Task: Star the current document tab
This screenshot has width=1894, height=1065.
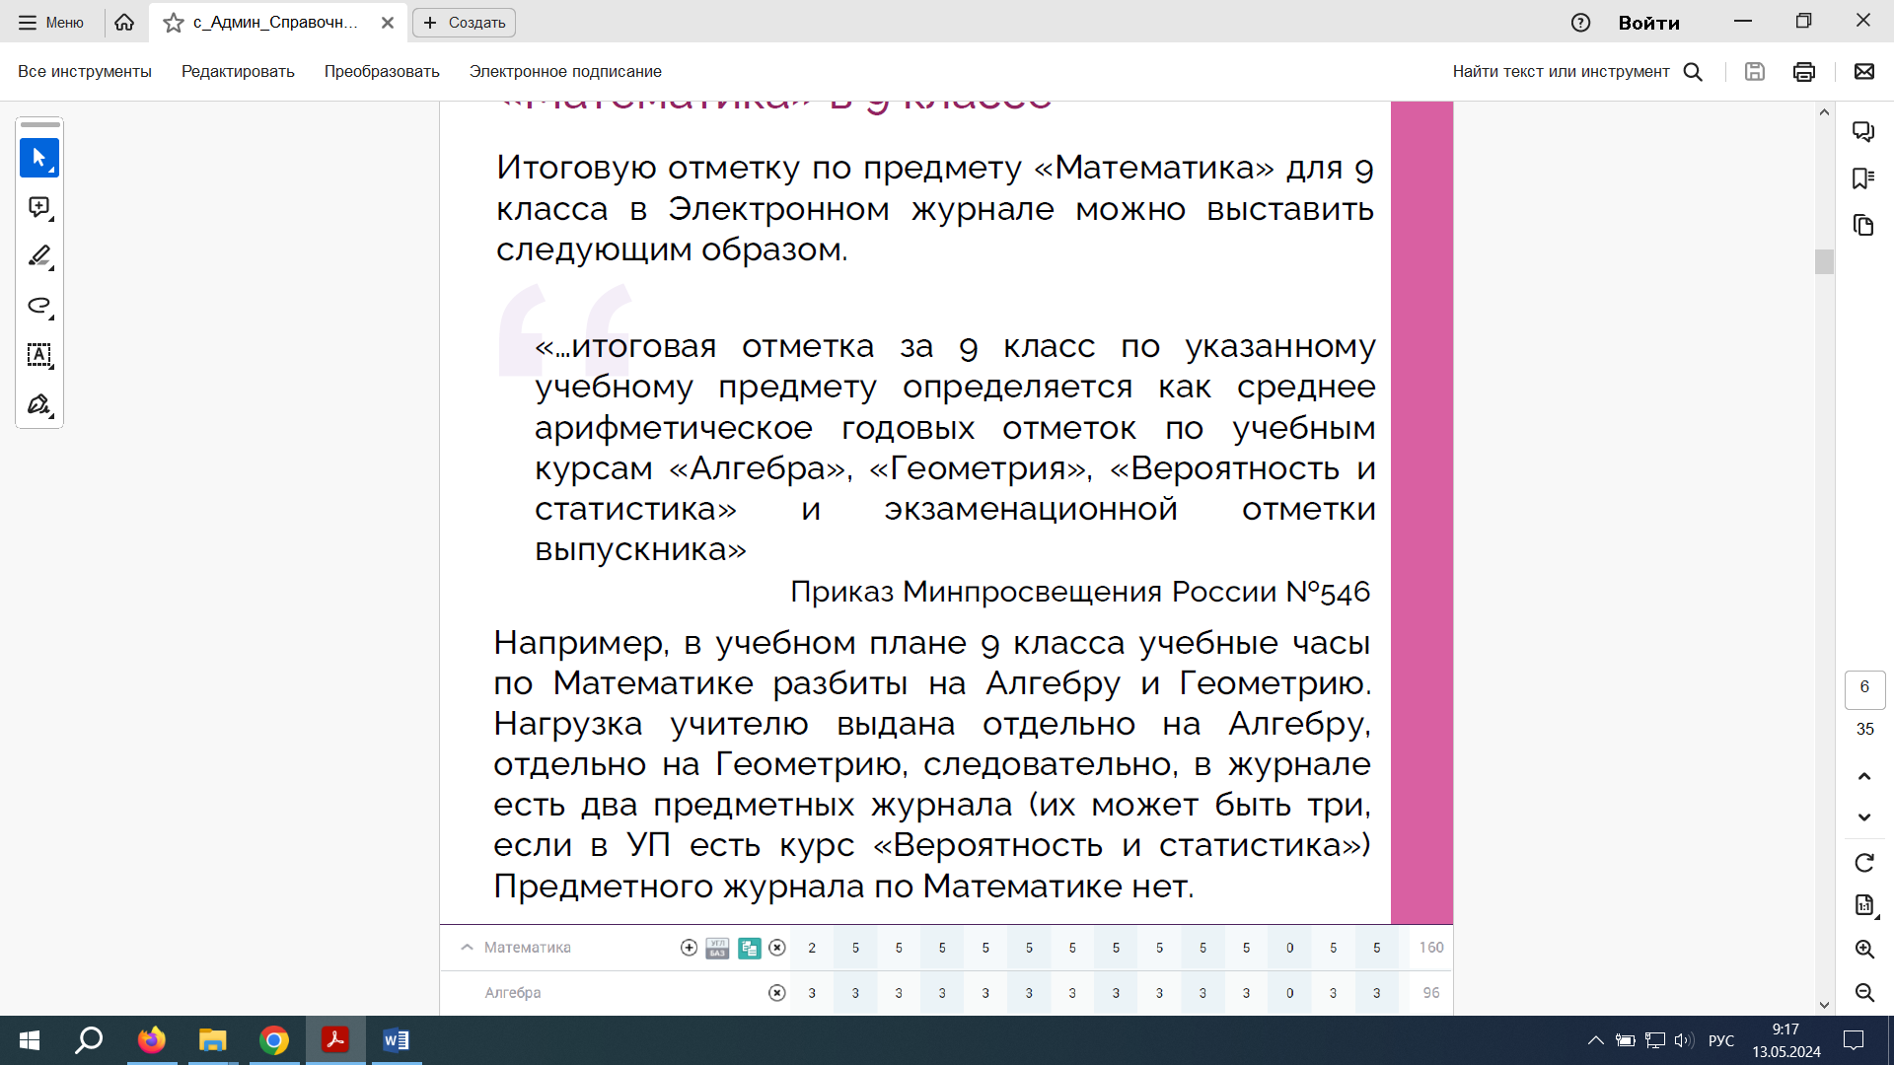Action: 174,22
